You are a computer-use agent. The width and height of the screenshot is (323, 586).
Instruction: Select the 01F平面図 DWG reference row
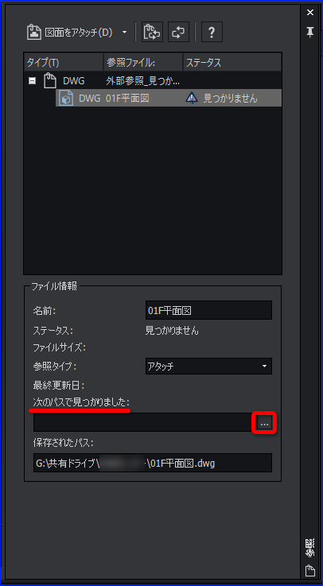169,99
